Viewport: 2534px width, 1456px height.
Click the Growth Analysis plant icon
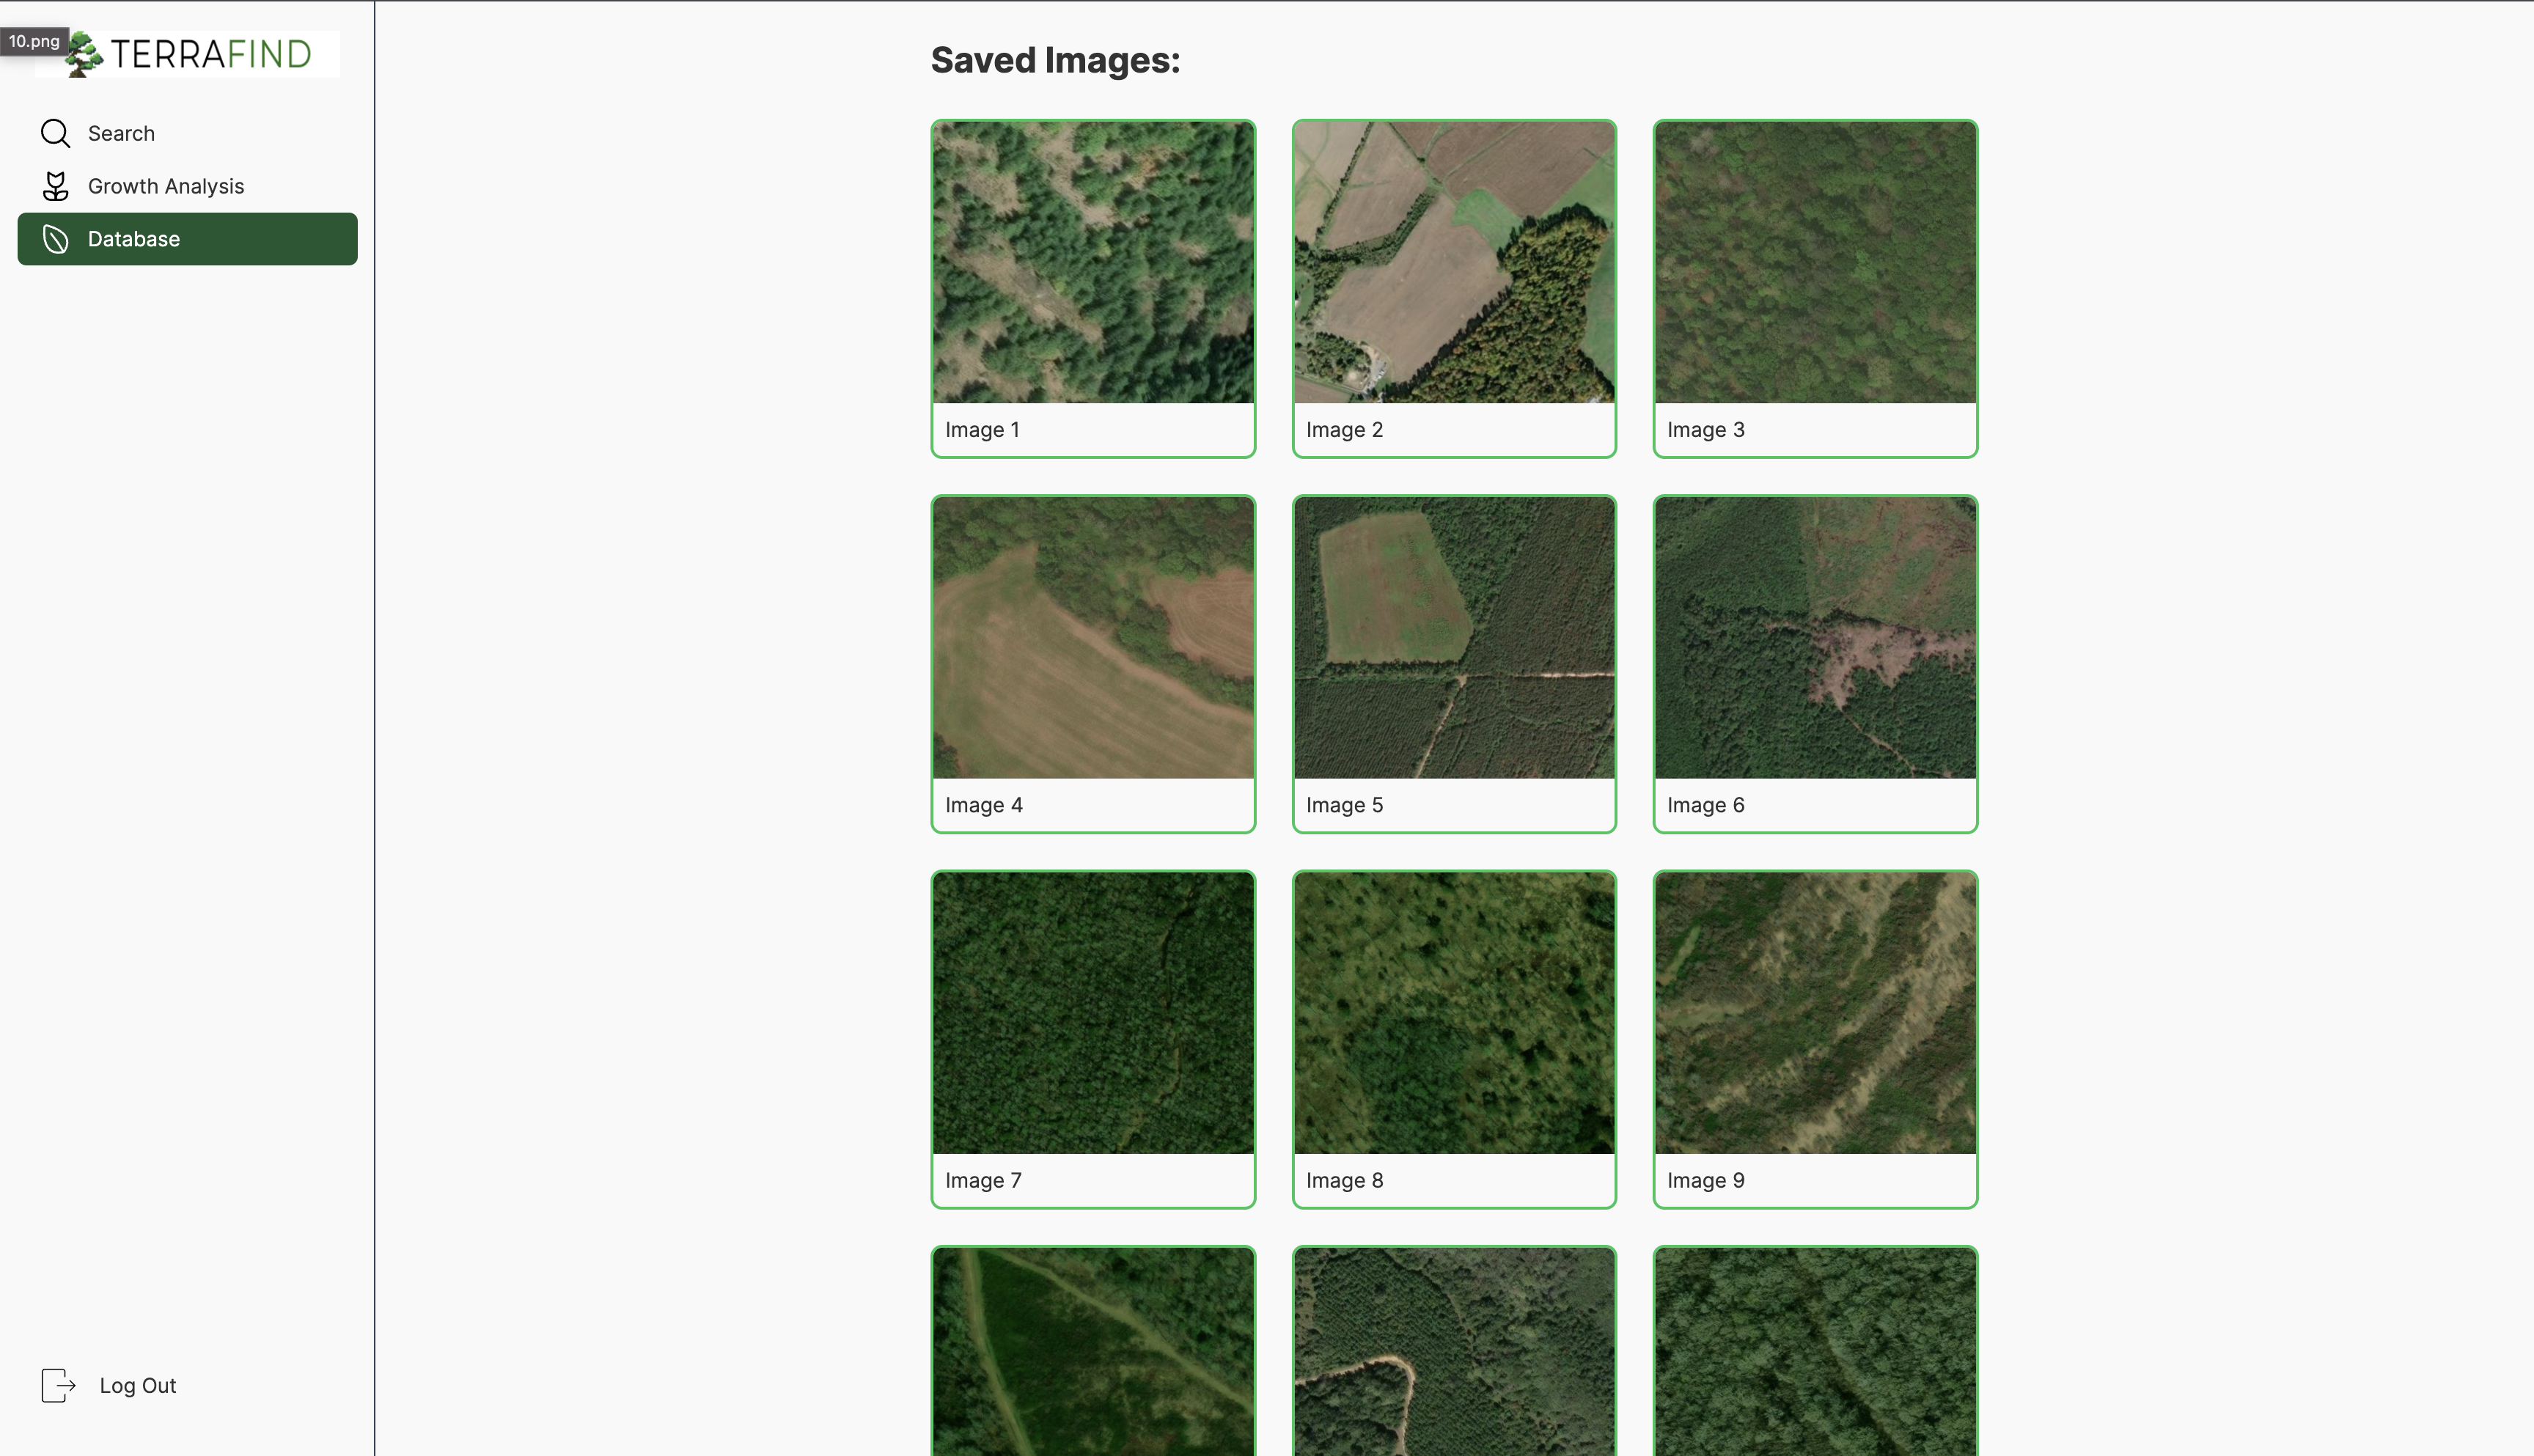coord(55,186)
